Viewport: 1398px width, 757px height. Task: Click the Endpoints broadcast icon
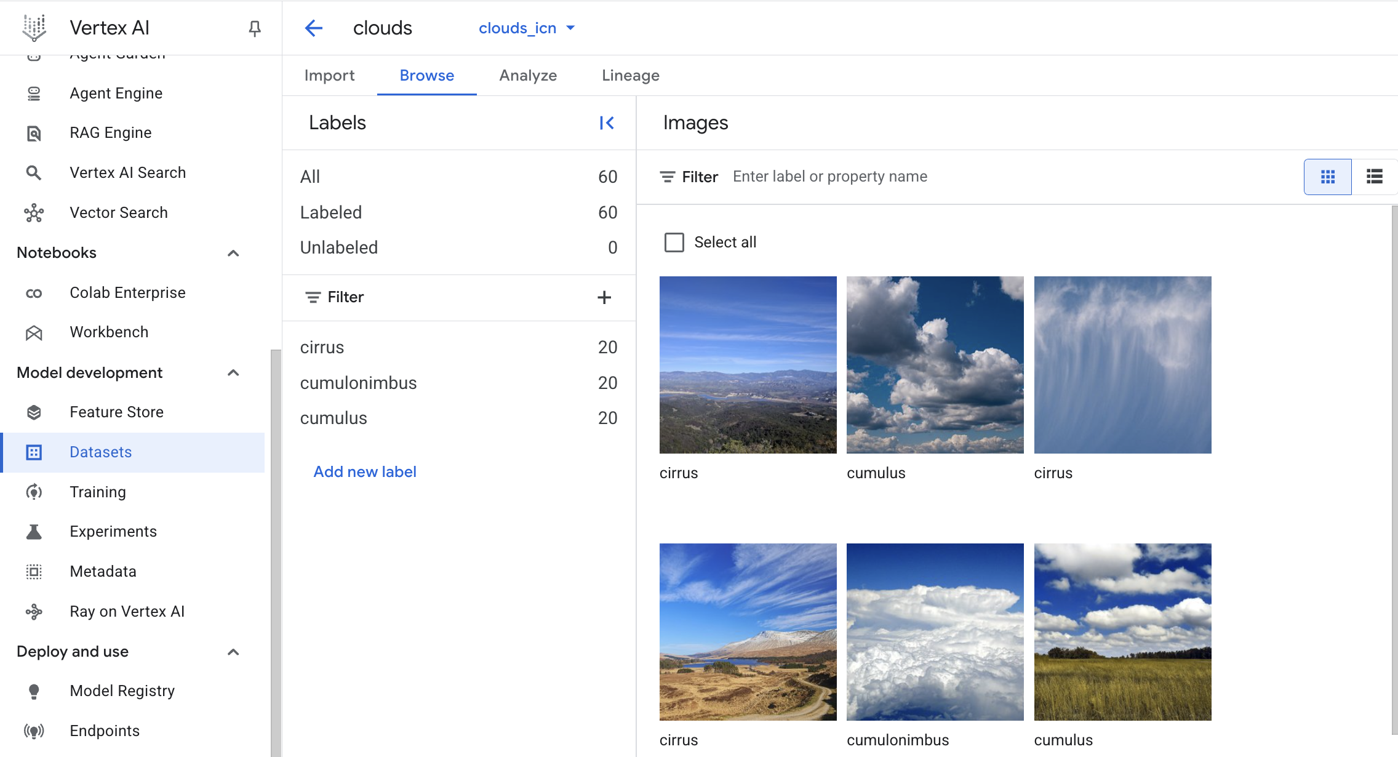(x=34, y=731)
